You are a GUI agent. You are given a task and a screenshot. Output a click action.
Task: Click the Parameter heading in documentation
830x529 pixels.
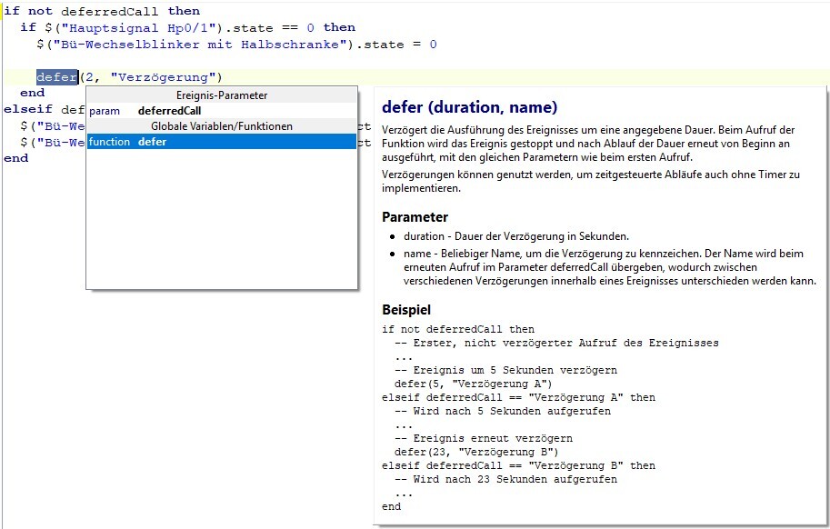415,217
